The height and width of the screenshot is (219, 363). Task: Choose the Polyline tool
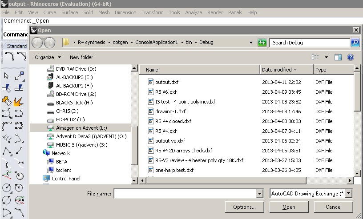click(7, 151)
